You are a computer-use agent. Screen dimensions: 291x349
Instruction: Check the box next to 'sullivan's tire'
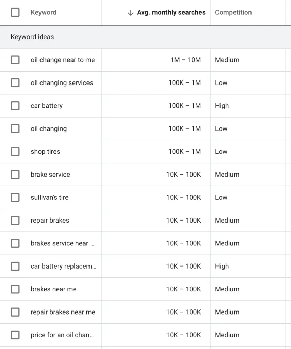(15, 197)
